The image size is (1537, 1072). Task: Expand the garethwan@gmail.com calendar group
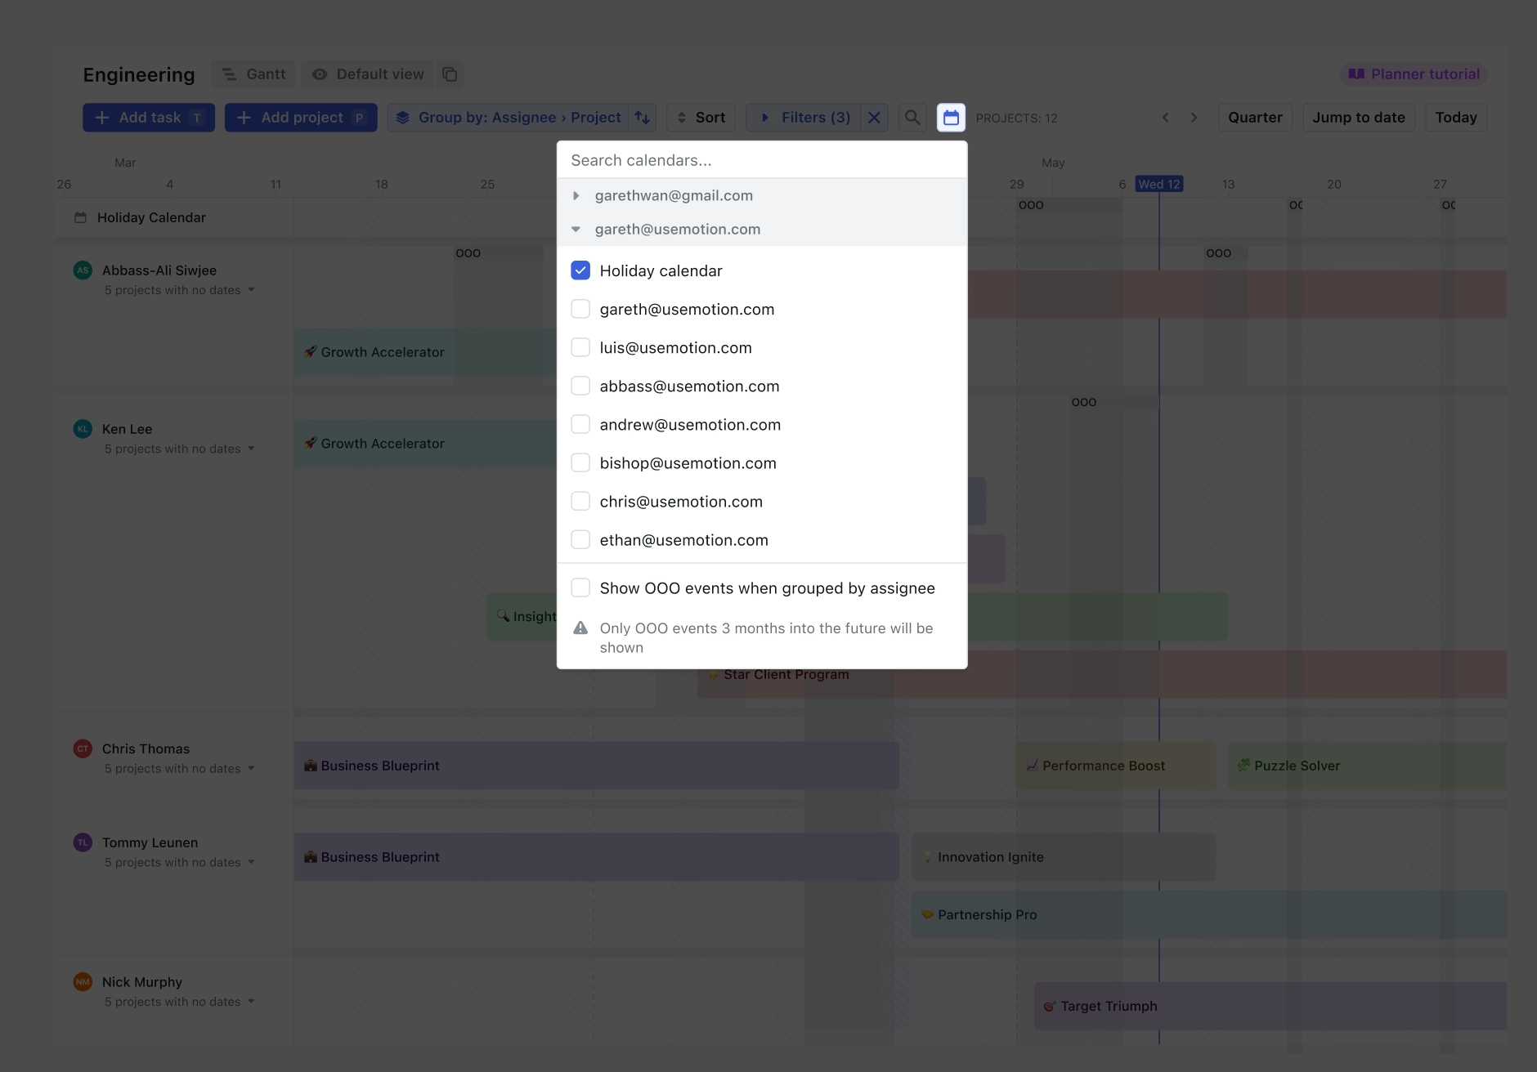click(576, 196)
